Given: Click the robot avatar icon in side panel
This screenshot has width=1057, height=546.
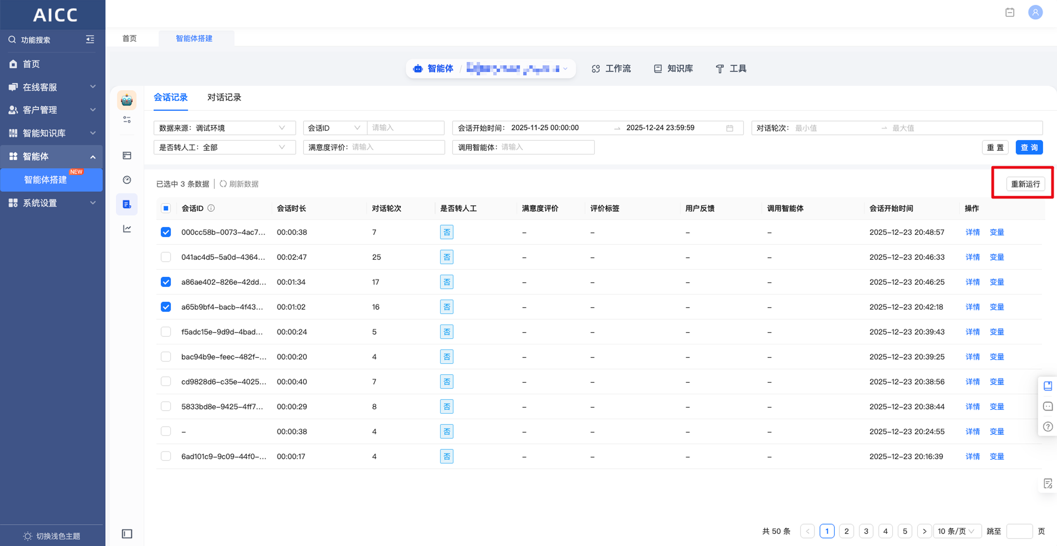Looking at the screenshot, I should point(127,100).
